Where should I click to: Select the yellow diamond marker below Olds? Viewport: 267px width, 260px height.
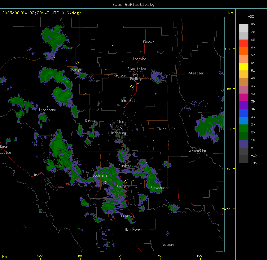pos(120,129)
